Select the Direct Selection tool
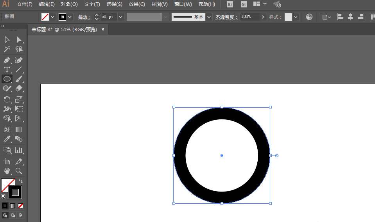The image size is (375, 222). tap(18, 39)
